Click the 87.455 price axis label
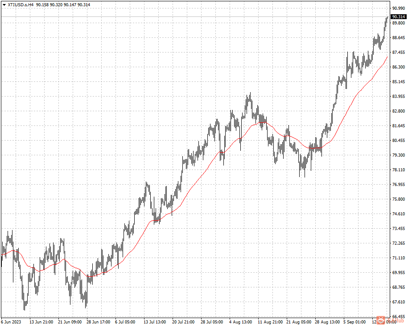The height and width of the screenshot is (327, 408). 398,52
